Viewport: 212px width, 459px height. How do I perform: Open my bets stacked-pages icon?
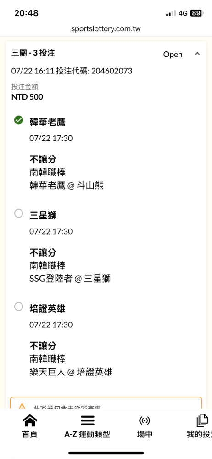tap(203, 420)
